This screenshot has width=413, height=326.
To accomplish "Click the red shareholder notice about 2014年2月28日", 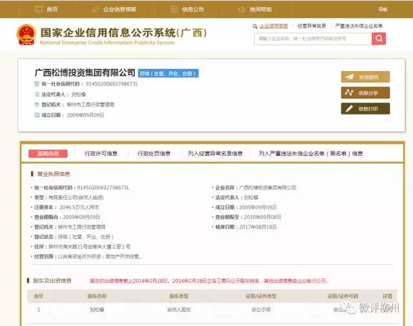I will click(x=209, y=281).
